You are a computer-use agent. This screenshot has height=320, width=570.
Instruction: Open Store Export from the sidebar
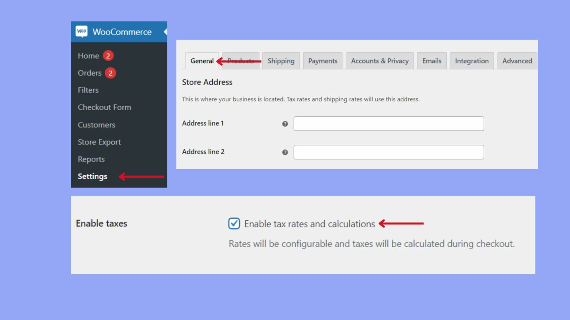coord(99,142)
